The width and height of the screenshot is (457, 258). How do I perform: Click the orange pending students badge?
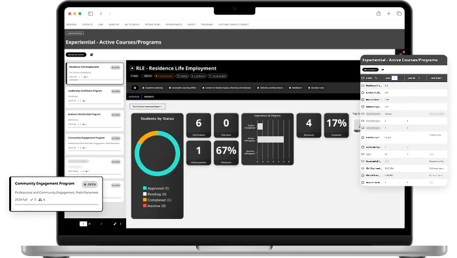pos(164,76)
